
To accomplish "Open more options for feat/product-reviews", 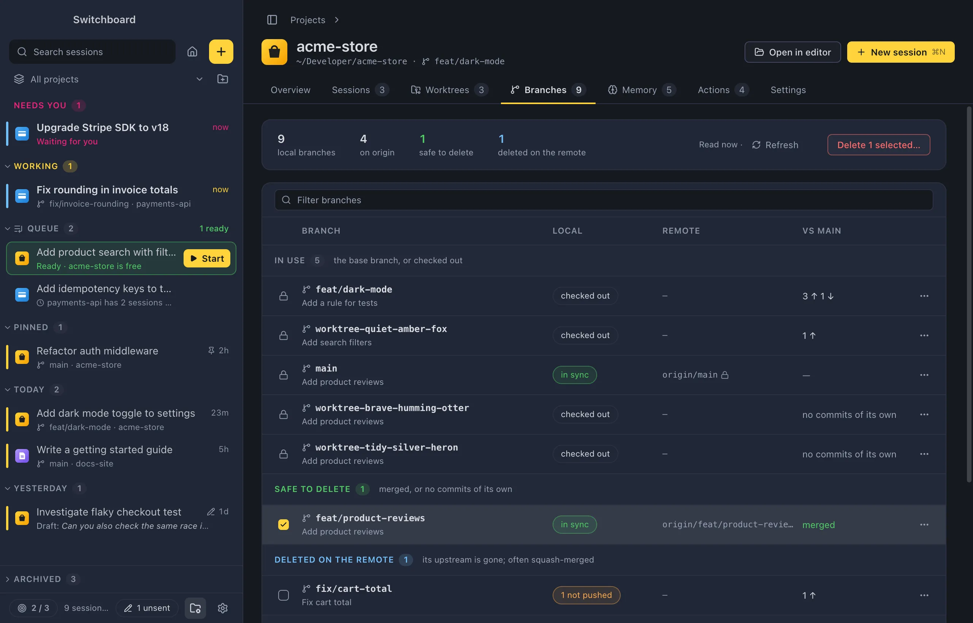I will 924,525.
